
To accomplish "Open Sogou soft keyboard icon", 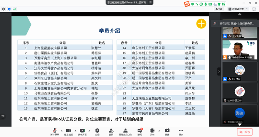I will [x=210, y=4].
